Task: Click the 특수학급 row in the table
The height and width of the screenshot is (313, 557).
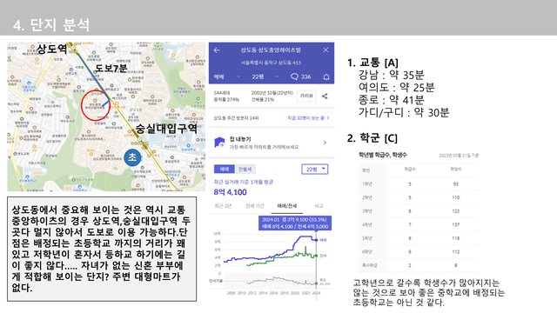Action: point(419,265)
